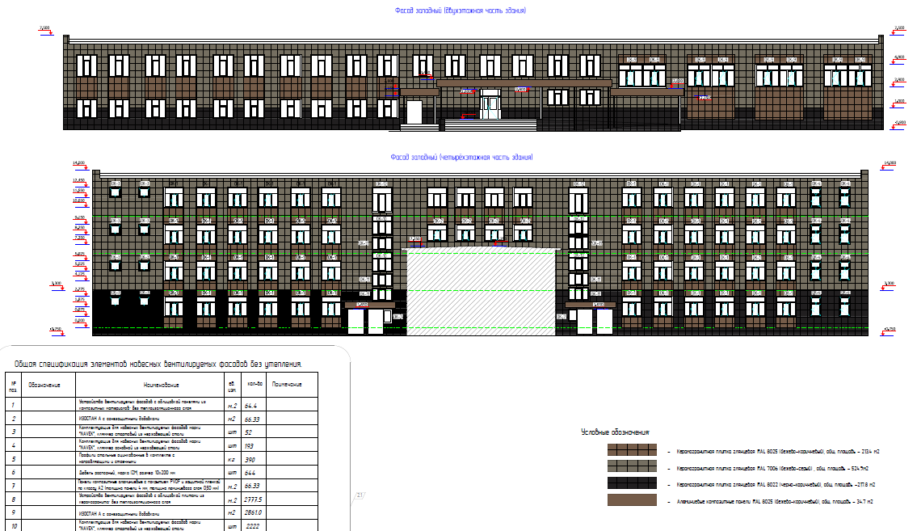
Task: Select the 'кол-во' column header cell
Action: tap(251, 385)
